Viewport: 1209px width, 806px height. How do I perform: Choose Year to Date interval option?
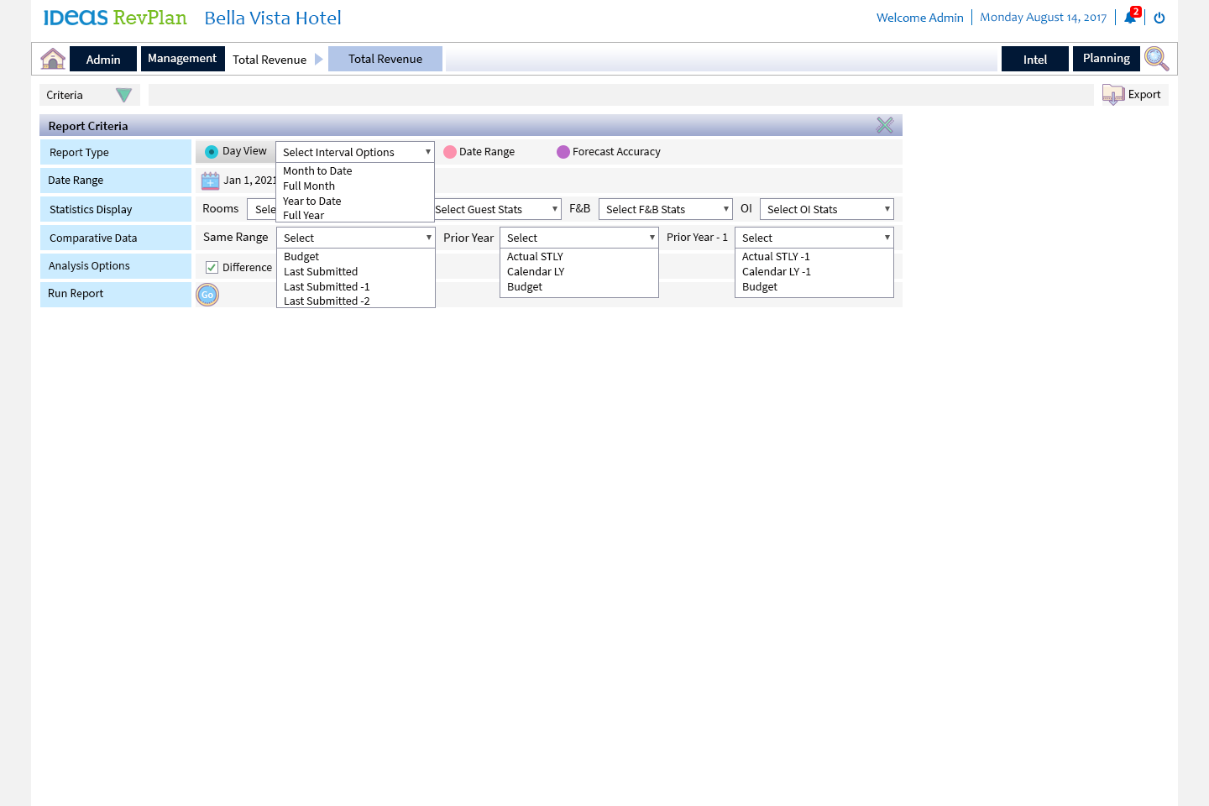coord(312,201)
